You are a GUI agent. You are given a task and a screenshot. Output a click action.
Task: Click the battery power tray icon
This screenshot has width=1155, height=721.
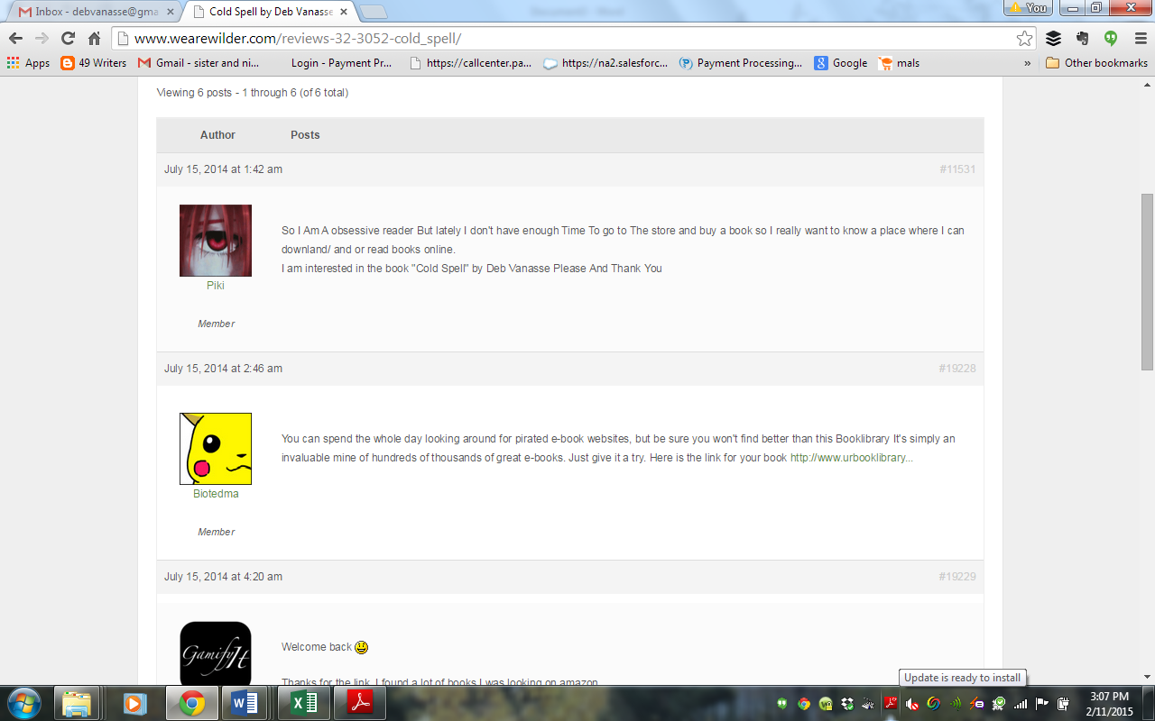(x=1064, y=704)
